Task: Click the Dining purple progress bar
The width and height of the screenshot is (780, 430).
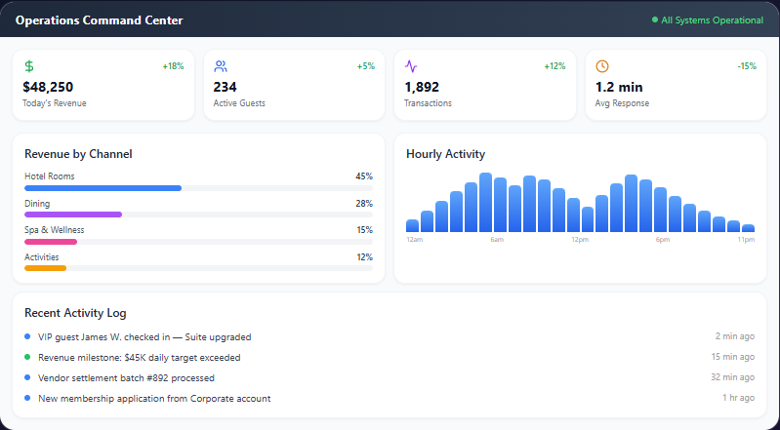Action: pyautogui.click(x=73, y=215)
